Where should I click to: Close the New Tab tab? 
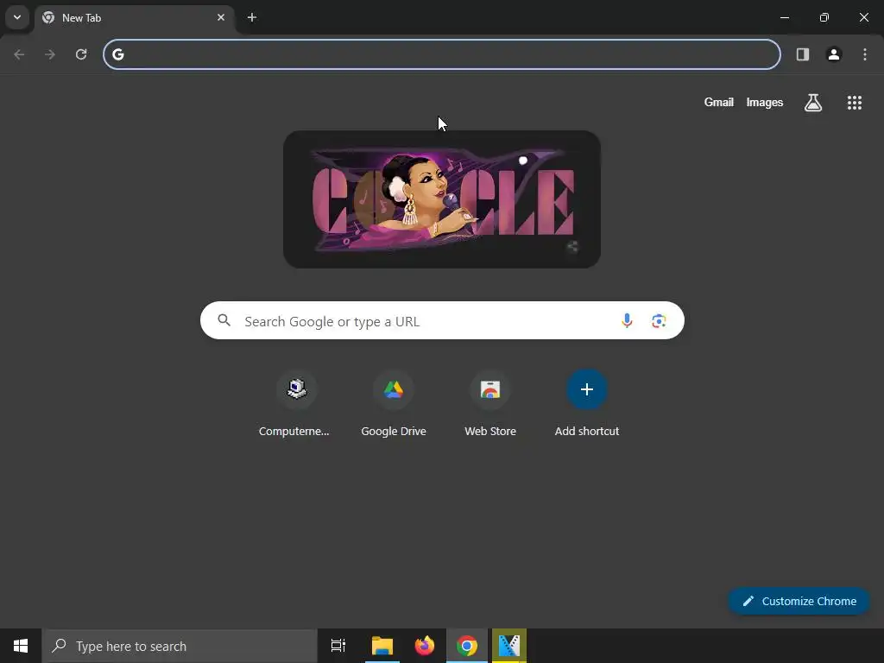point(221,17)
